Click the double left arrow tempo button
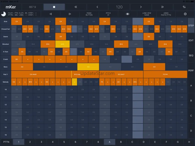 click(x=75, y=7)
